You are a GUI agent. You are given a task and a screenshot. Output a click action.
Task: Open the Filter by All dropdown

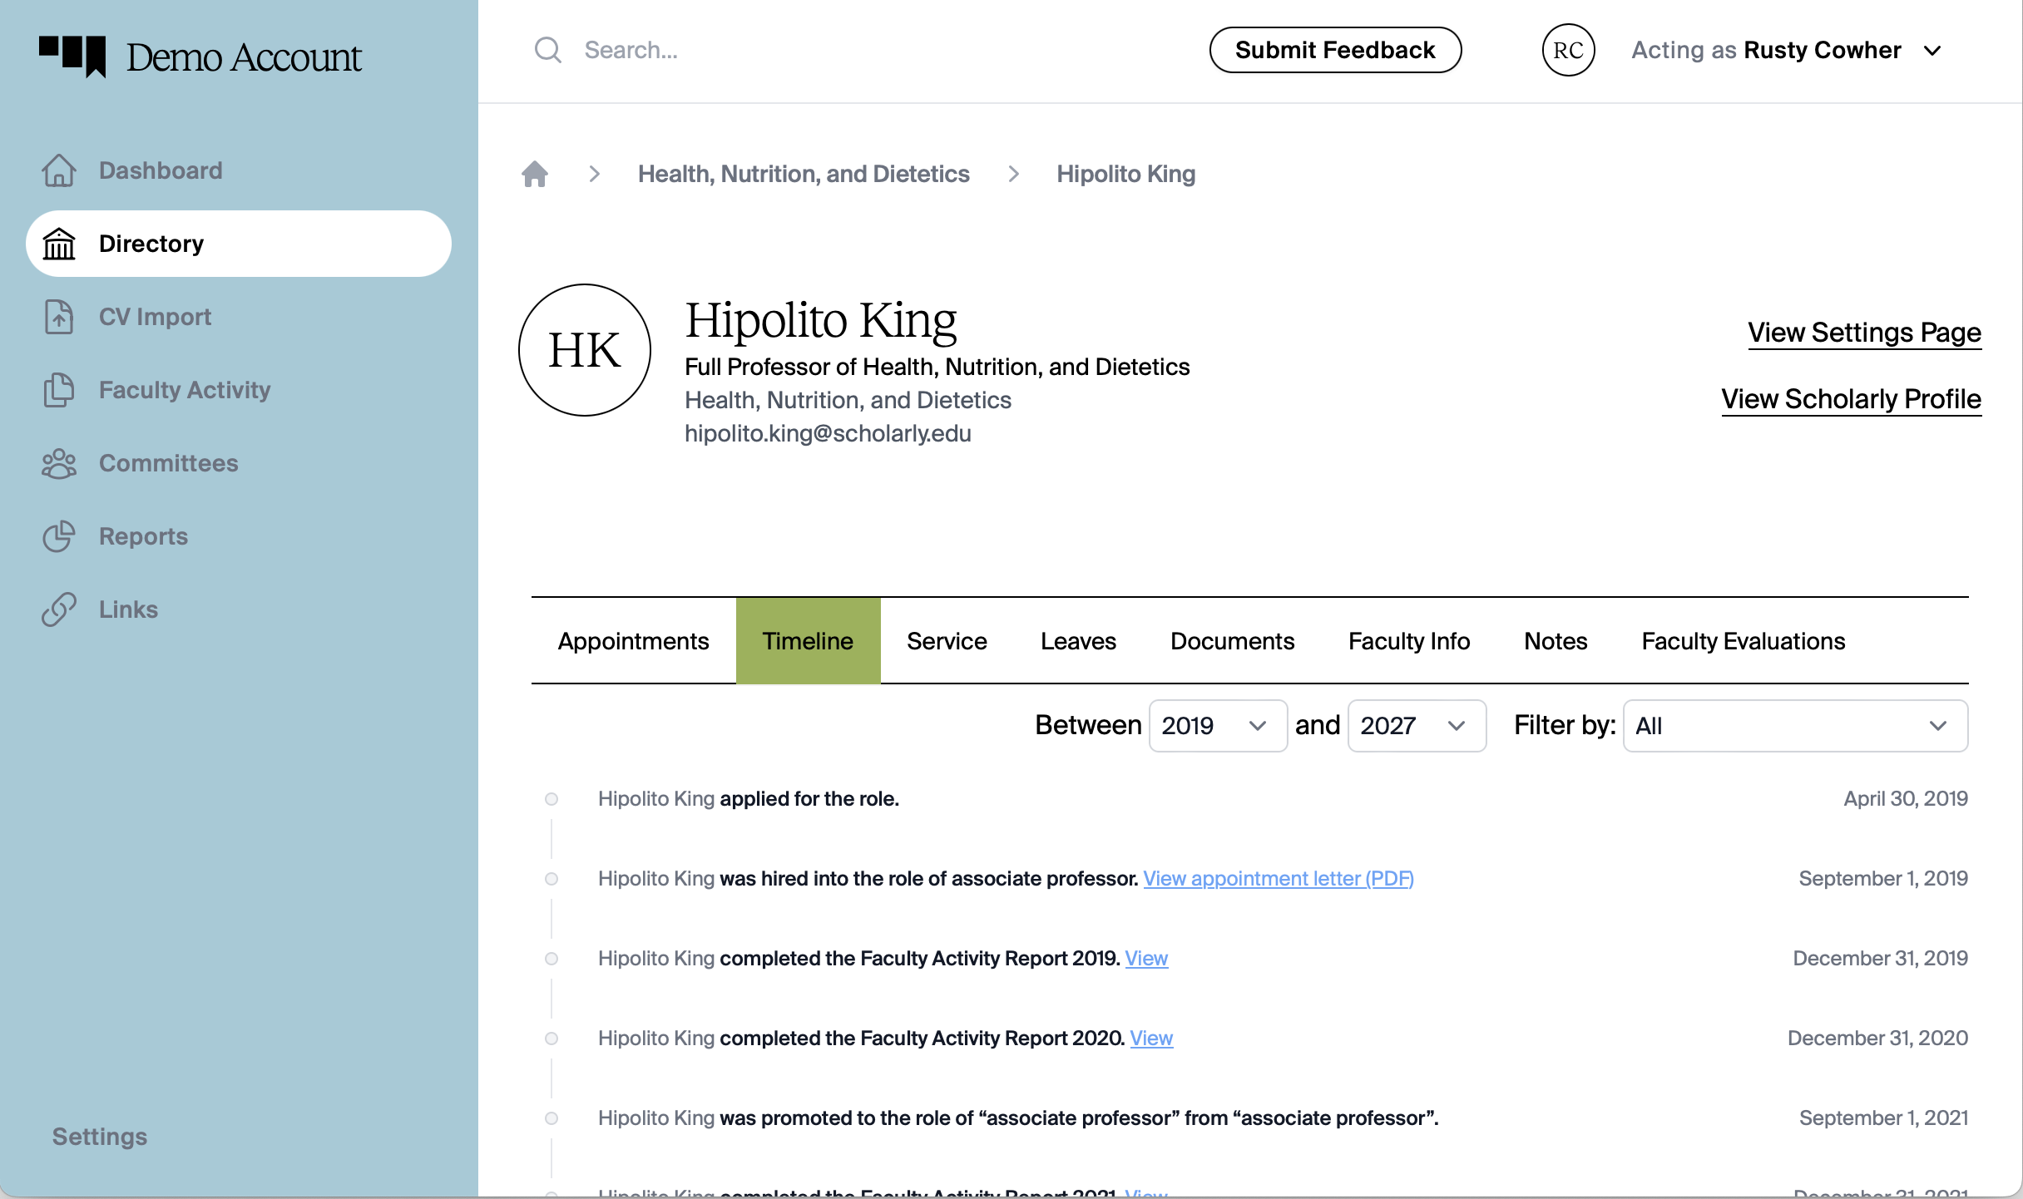point(1793,725)
